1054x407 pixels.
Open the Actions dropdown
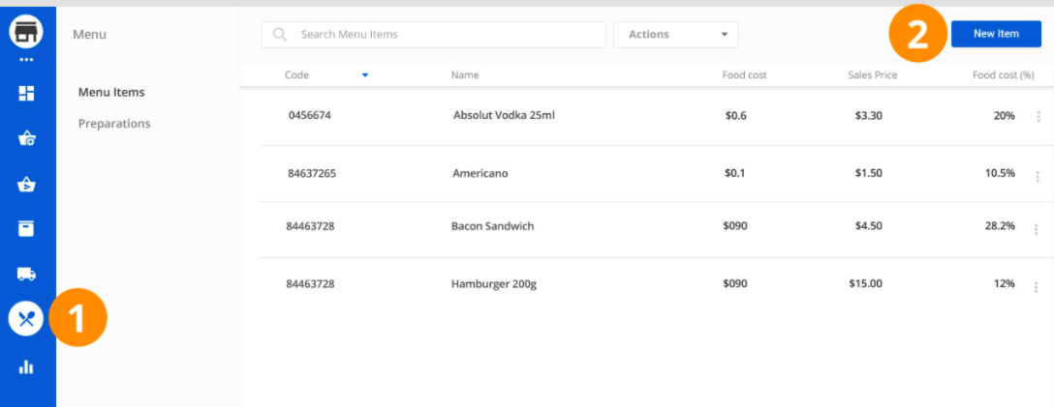pyautogui.click(x=675, y=35)
